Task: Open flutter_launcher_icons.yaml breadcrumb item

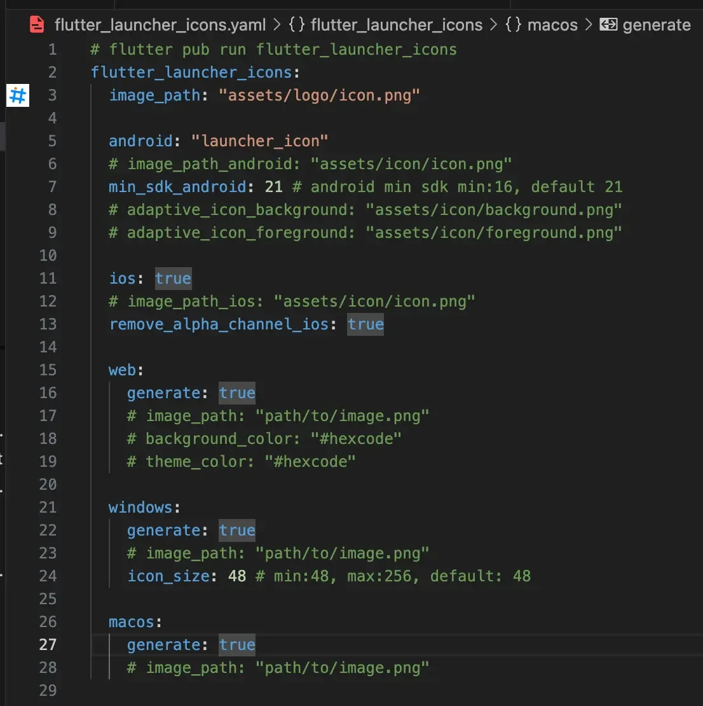Action: tap(160, 25)
